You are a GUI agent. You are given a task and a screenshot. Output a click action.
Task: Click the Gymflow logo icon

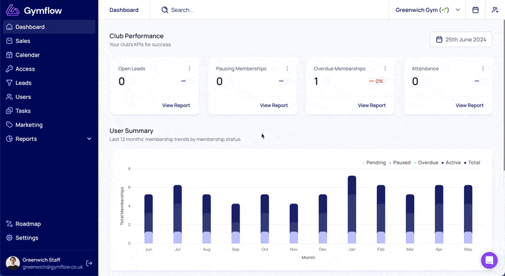pos(13,10)
